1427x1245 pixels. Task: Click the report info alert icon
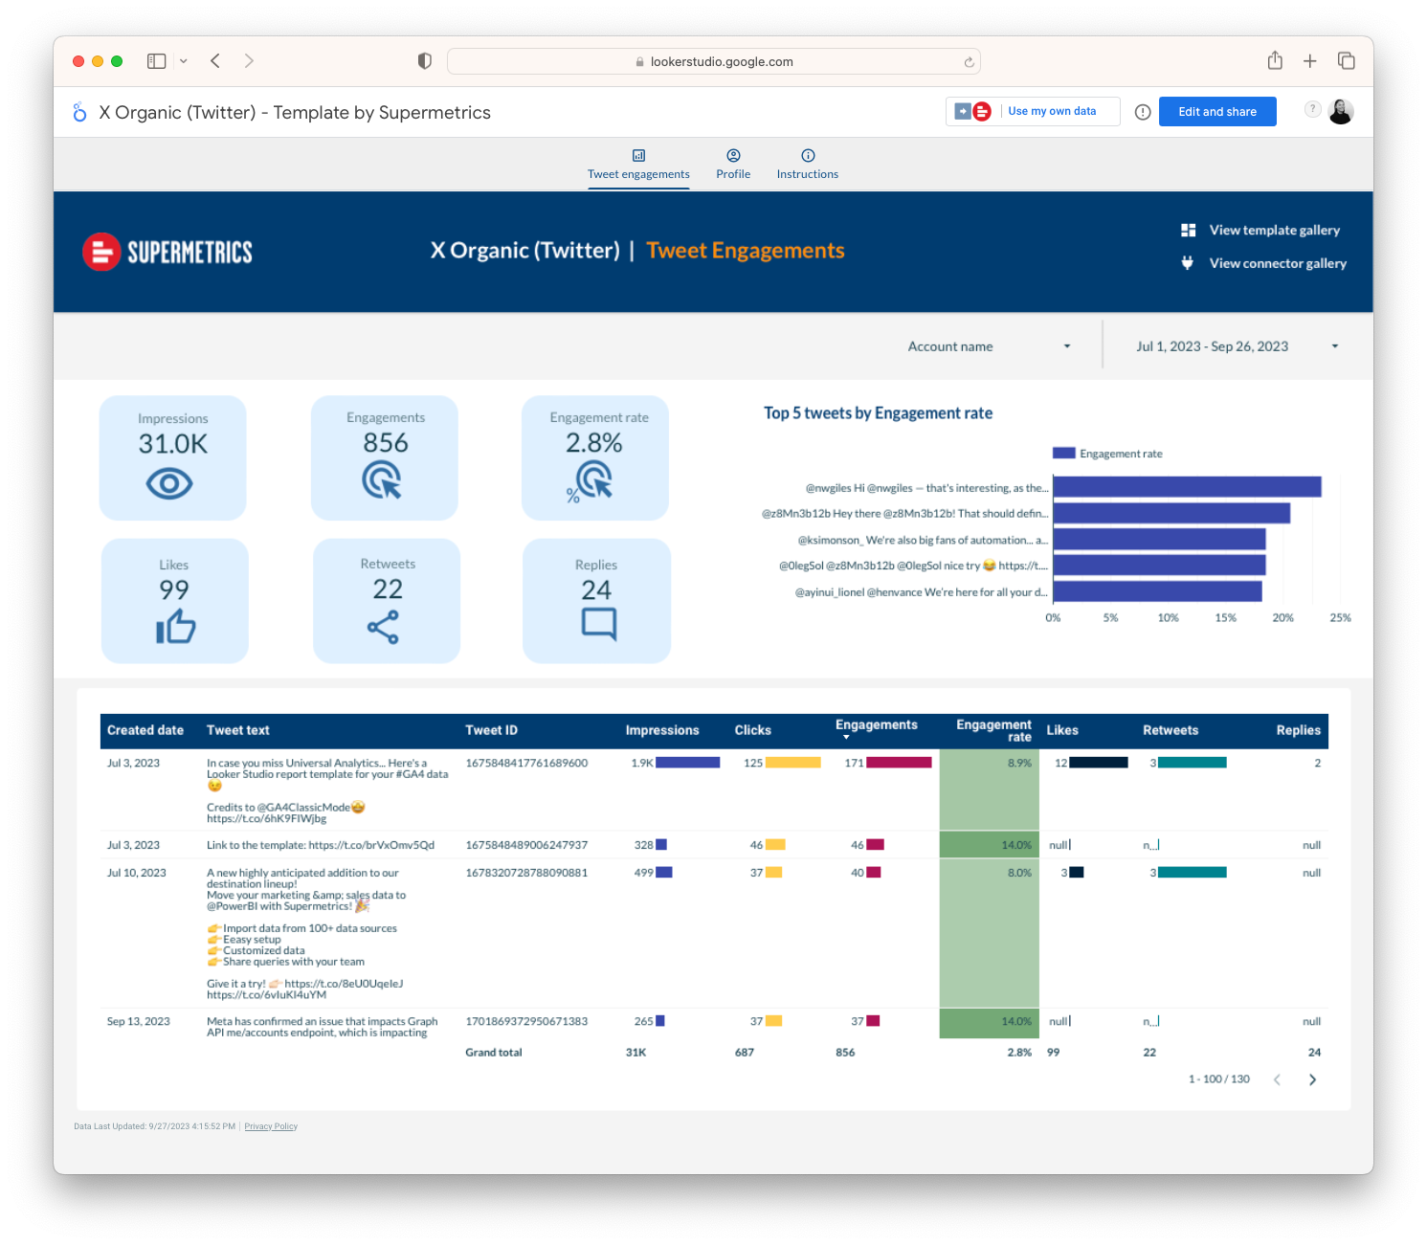click(x=1143, y=112)
